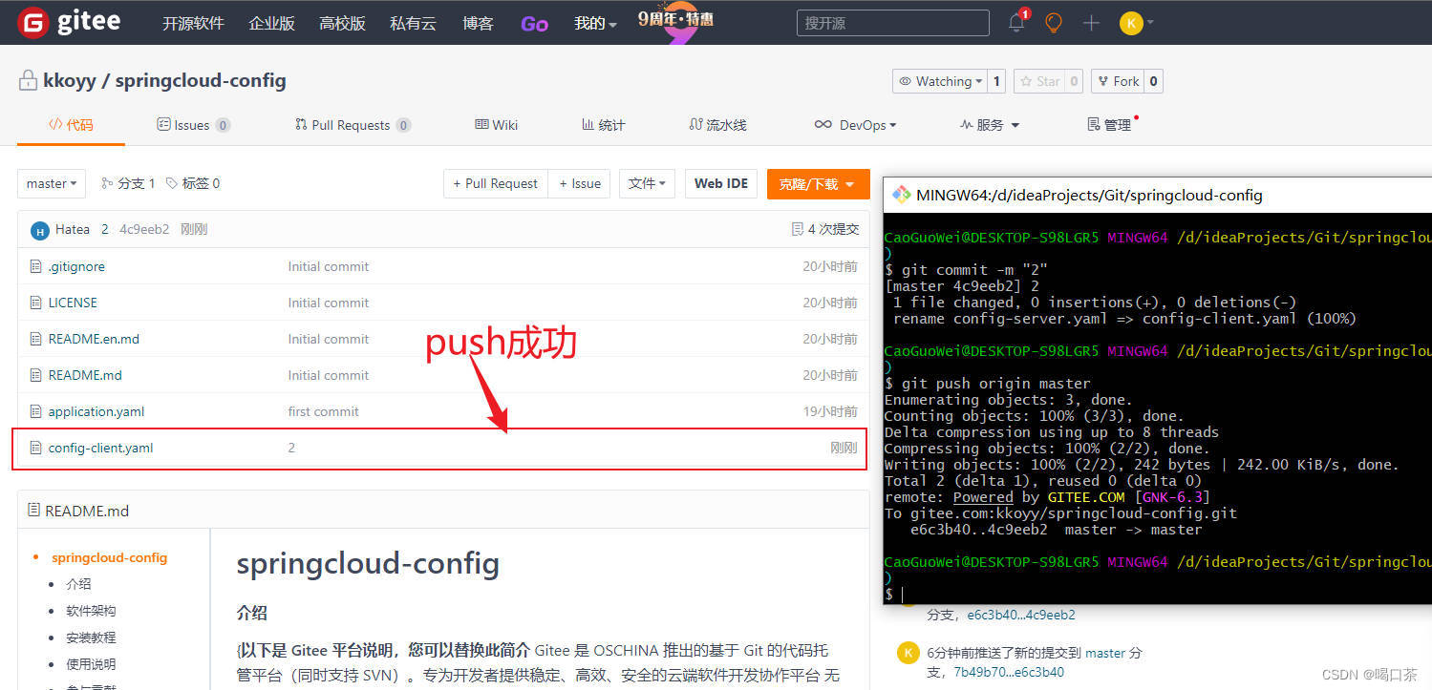Open the 开源软件 nav item
This screenshot has width=1432, height=690.
[x=193, y=24]
